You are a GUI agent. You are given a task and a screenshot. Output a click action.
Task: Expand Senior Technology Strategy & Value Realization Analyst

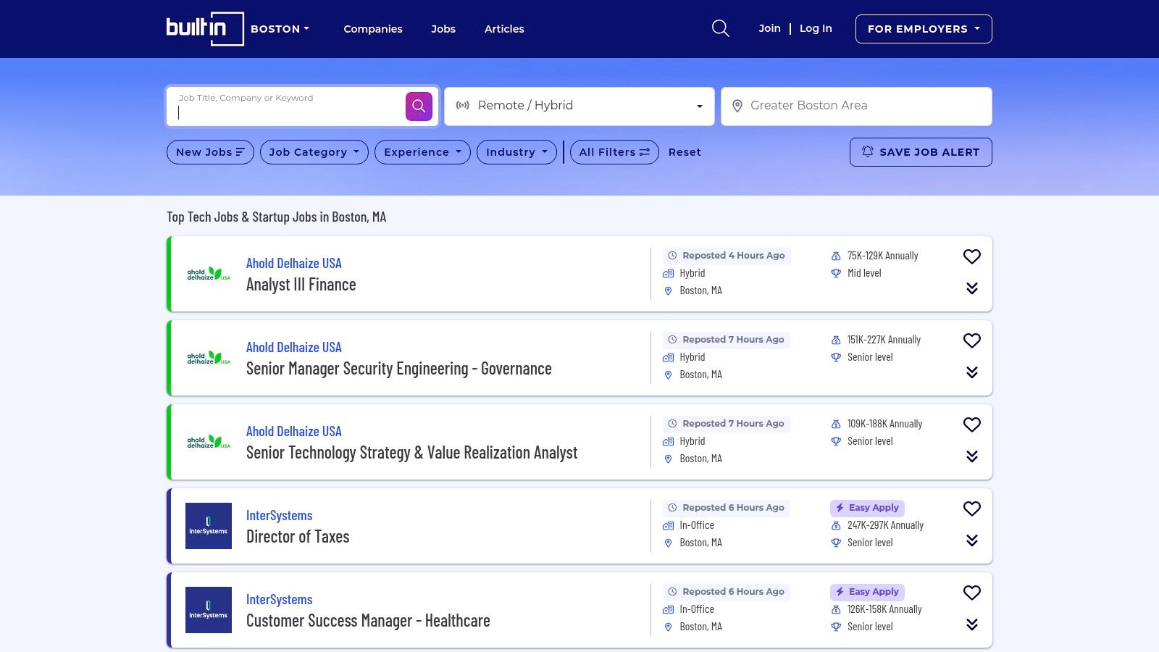(972, 456)
